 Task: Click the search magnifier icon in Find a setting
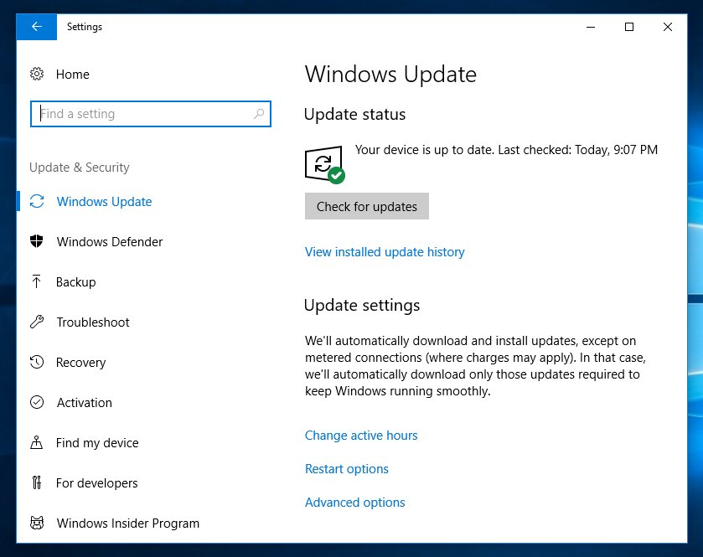(x=259, y=114)
